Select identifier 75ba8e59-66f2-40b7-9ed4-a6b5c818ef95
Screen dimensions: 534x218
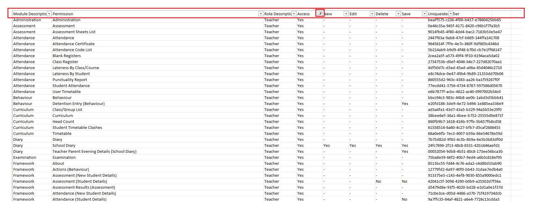point(465,157)
